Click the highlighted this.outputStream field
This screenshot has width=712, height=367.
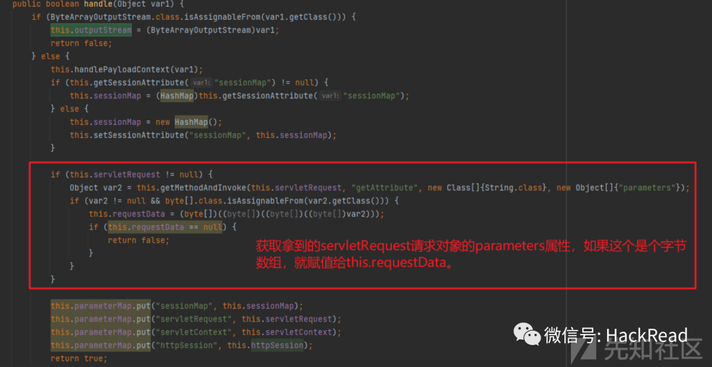tap(91, 30)
